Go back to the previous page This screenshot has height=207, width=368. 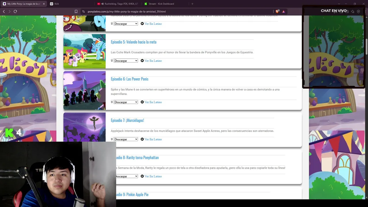(x=4, y=11)
